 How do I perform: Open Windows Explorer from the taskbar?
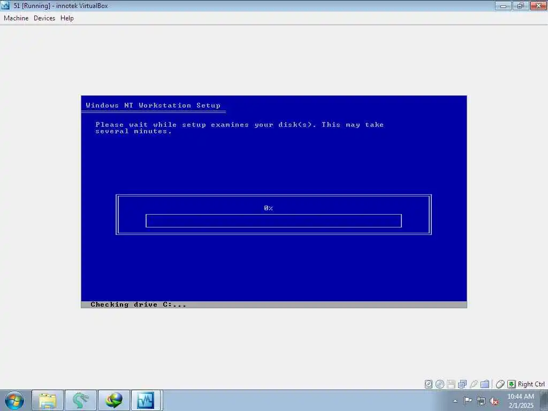tap(48, 400)
